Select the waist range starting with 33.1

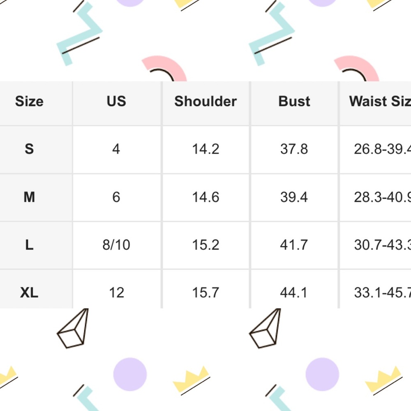[382, 293]
